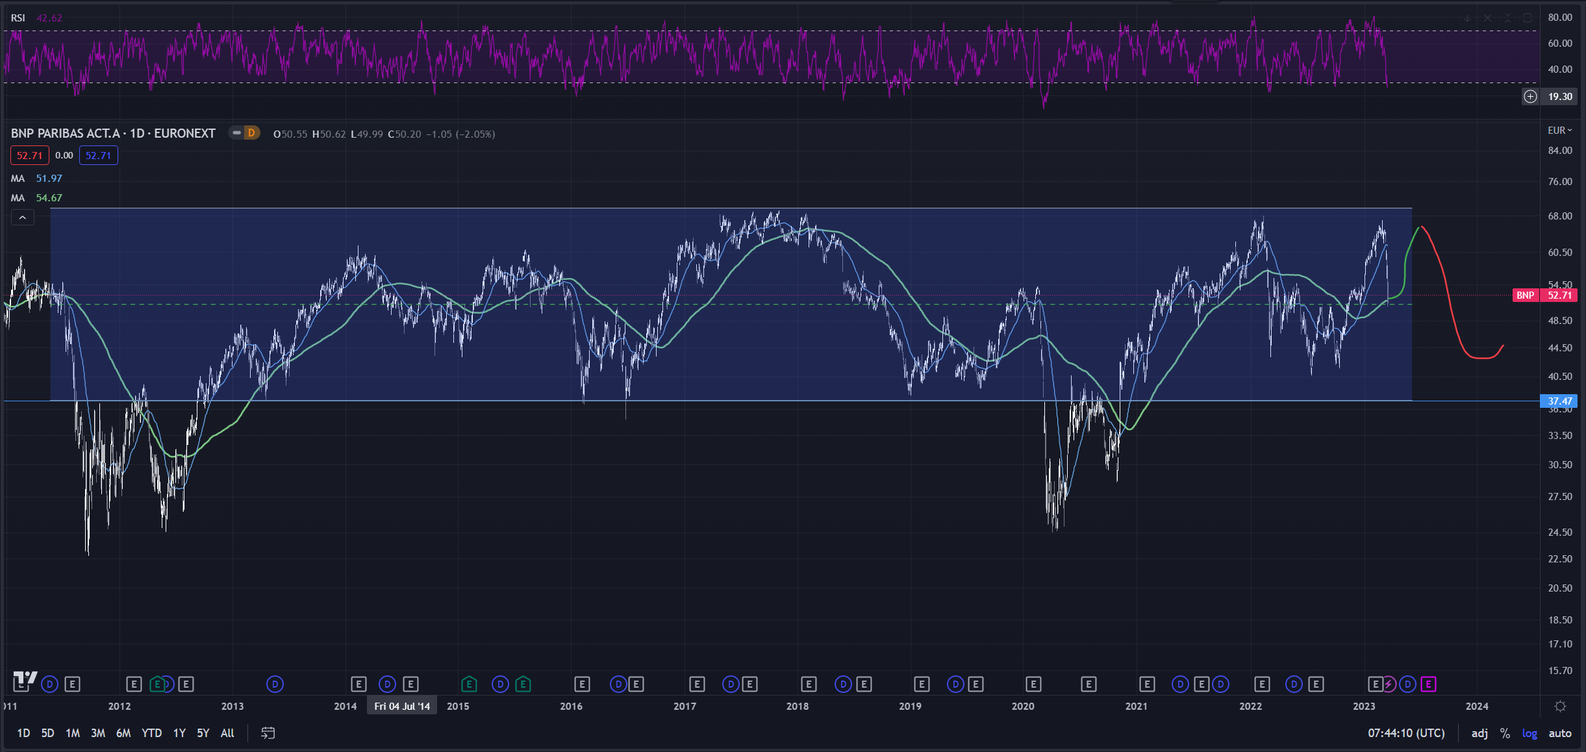The image size is (1586, 752).
Task: Collapse the RSI pane with its collapse icon
Action: pos(1507,18)
